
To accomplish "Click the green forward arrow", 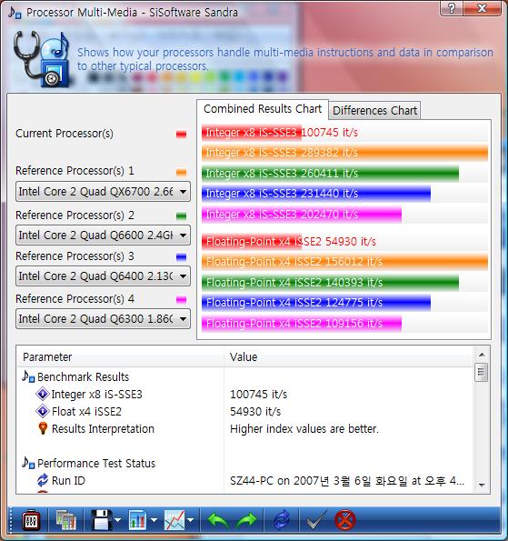I will [246, 520].
